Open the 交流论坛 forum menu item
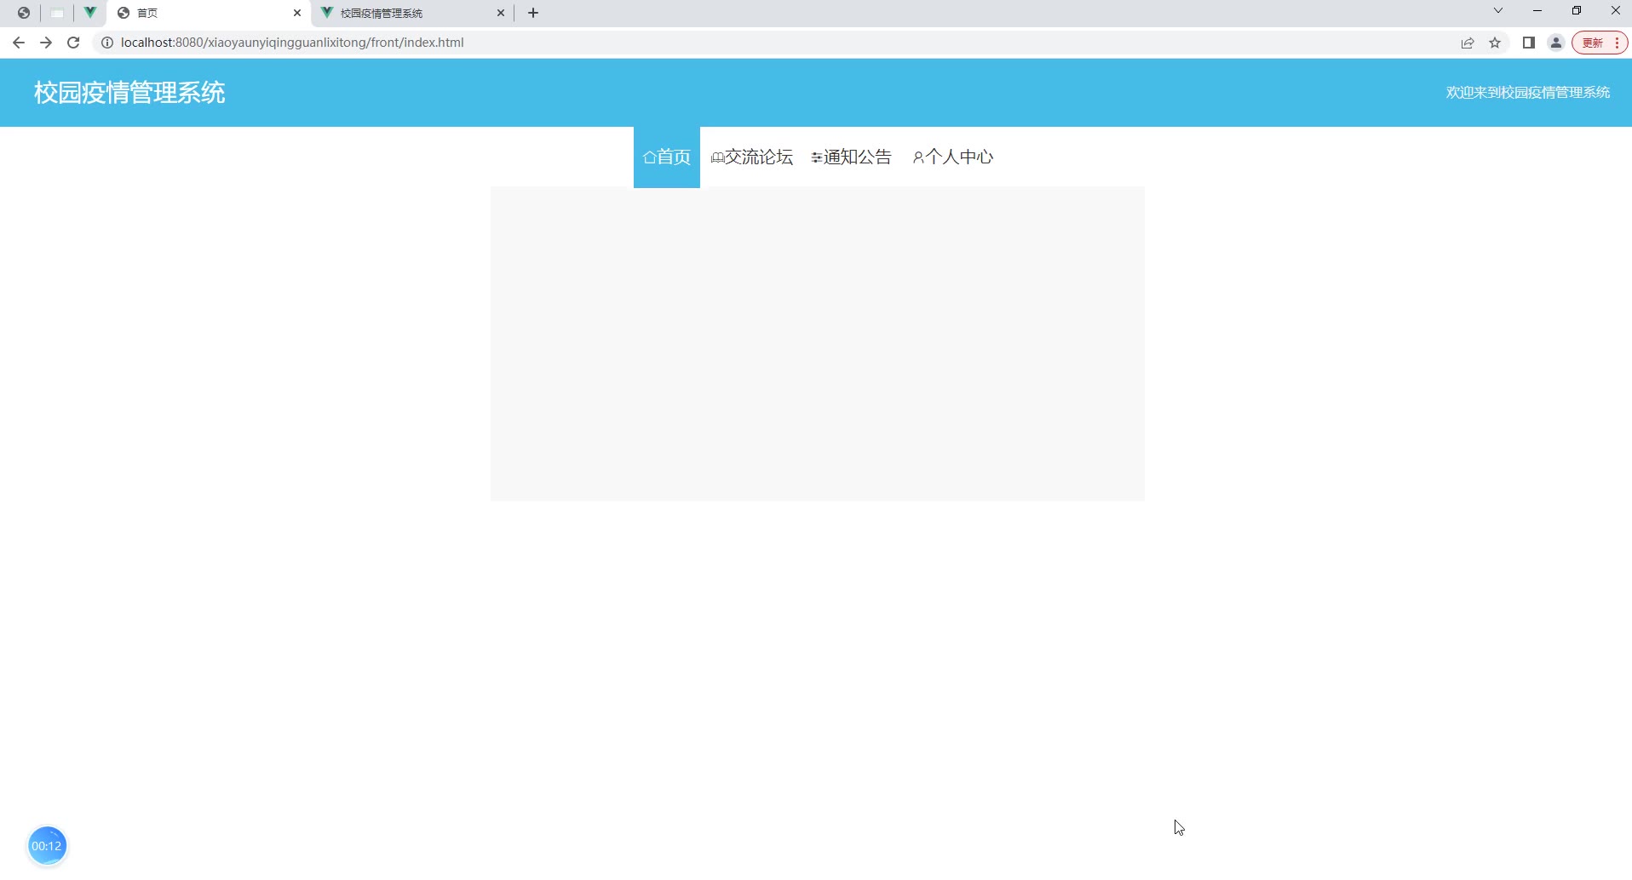 (752, 157)
